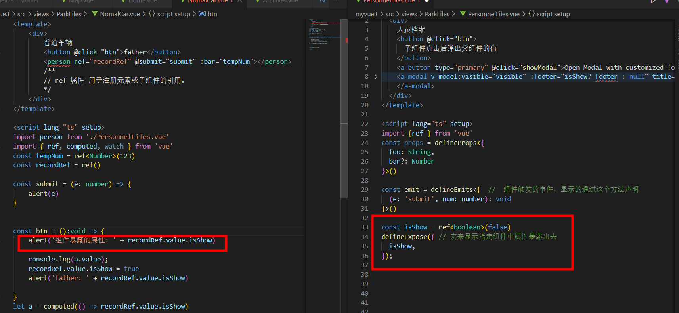Open src breadcrumb in left editor
The image size is (679, 313).
click(21, 14)
